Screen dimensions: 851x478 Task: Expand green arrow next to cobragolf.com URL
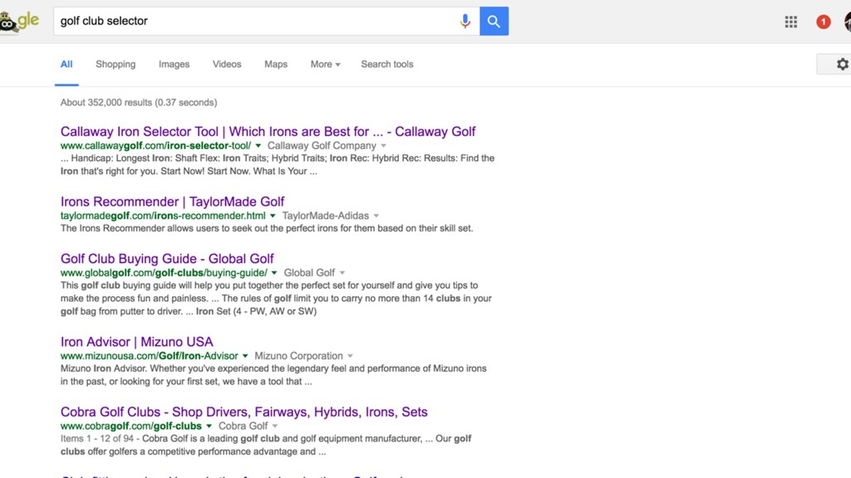(x=209, y=426)
